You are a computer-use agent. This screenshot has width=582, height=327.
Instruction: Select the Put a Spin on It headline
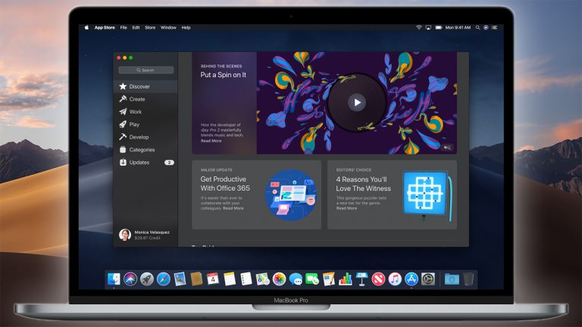(x=223, y=74)
